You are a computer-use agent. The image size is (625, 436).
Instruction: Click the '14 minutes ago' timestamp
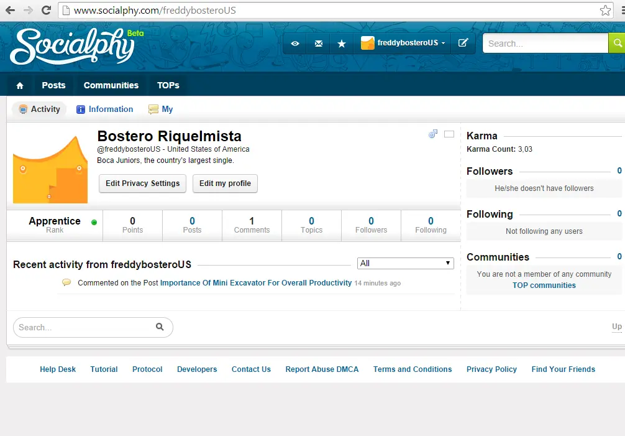[378, 283]
